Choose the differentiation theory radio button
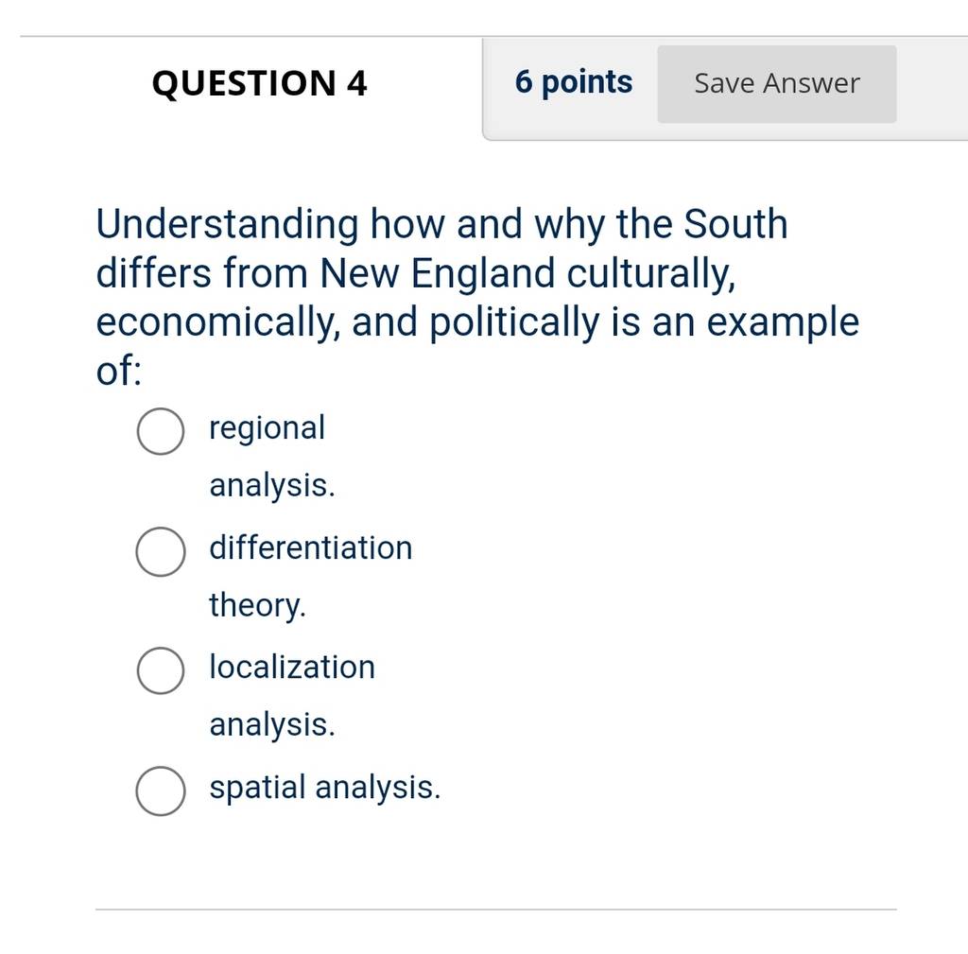Viewport: 968px width, 954px height. tap(160, 551)
